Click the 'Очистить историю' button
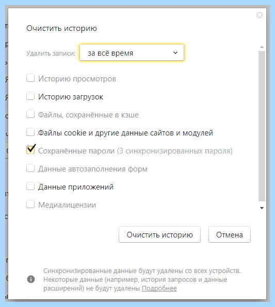This screenshot has height=307, width=275. click(x=159, y=234)
